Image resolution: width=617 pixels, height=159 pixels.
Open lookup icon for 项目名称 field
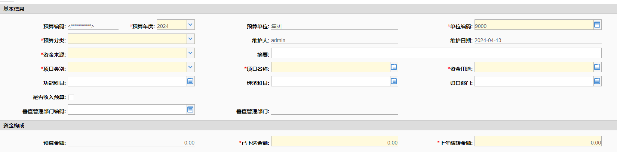tap(394, 67)
